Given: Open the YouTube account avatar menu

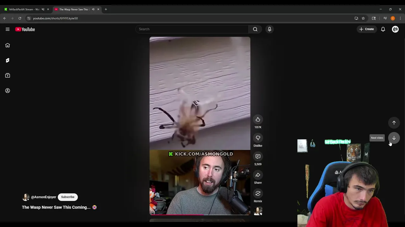Looking at the screenshot, I should 395,29.
